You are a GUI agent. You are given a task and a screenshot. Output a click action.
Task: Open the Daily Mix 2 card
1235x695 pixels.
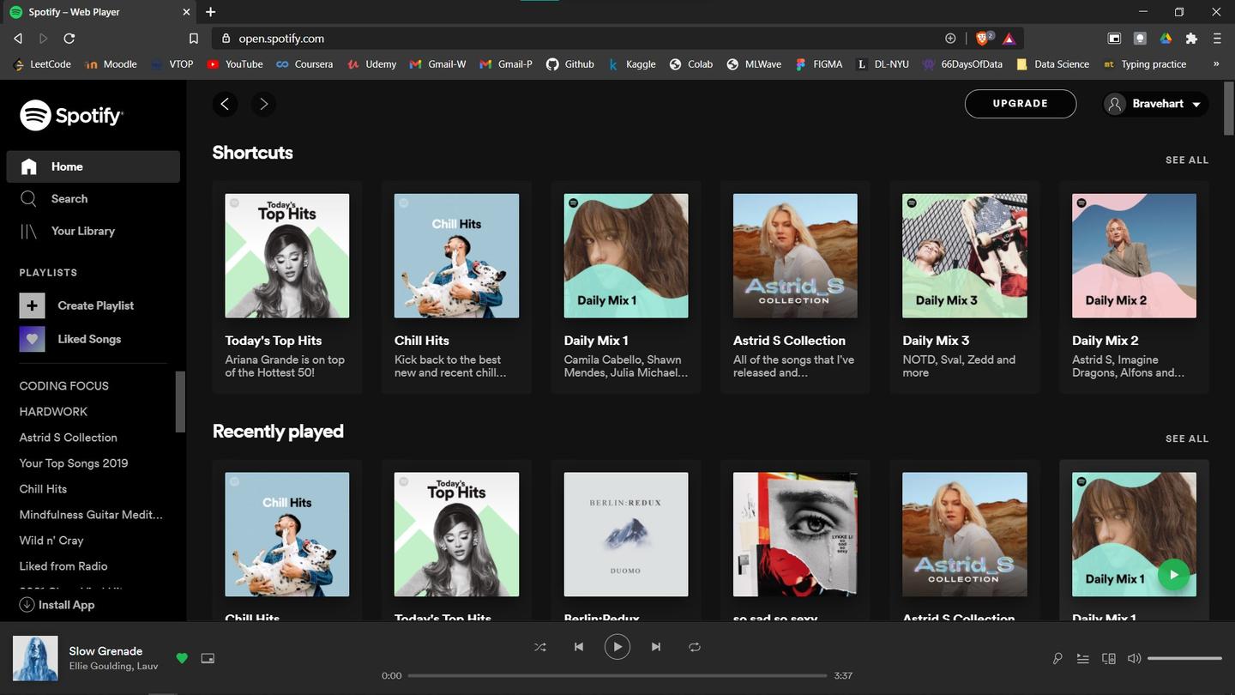click(x=1134, y=287)
